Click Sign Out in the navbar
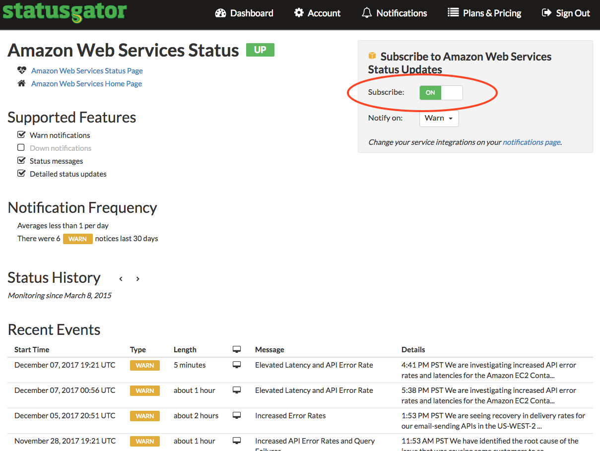 (566, 13)
